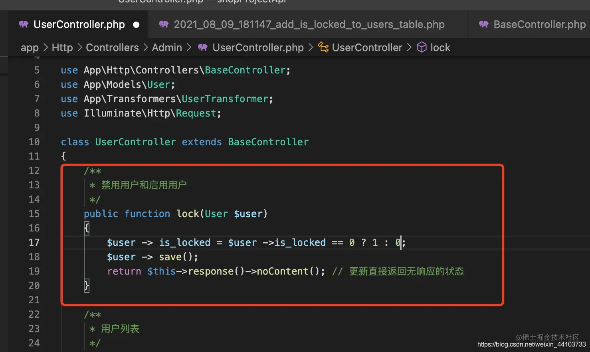590x352 pixels.
Task: Open the 'Admin' breadcrumb folder
Action: 167,47
